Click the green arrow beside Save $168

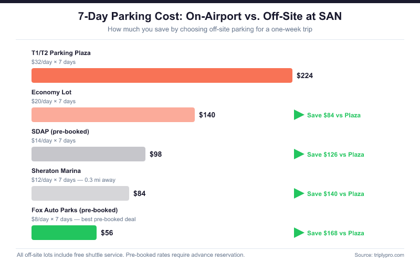coord(299,233)
